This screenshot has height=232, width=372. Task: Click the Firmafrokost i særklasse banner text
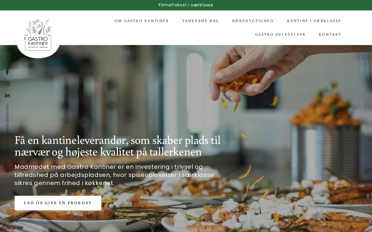(186, 5)
